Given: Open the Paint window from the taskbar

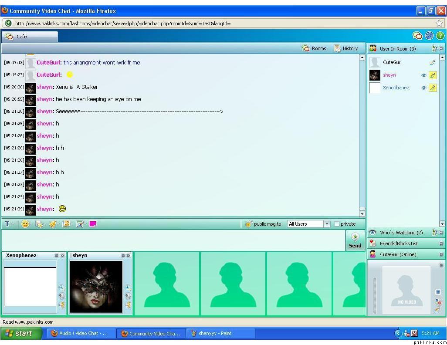Looking at the screenshot, I should [221, 333].
